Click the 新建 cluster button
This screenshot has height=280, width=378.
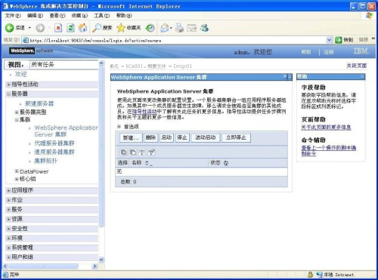tap(131, 138)
